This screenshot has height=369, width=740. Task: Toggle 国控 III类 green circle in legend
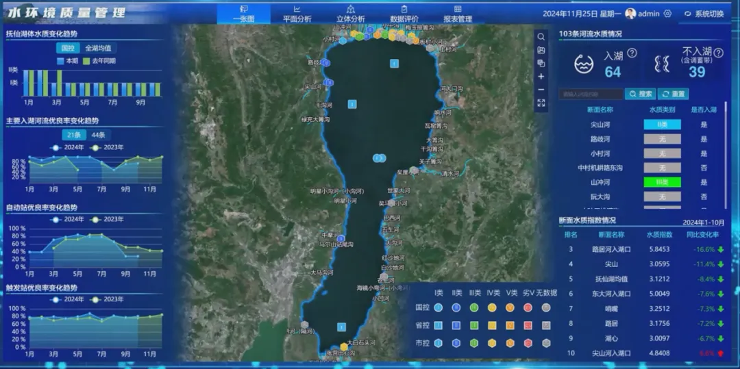pos(474,308)
